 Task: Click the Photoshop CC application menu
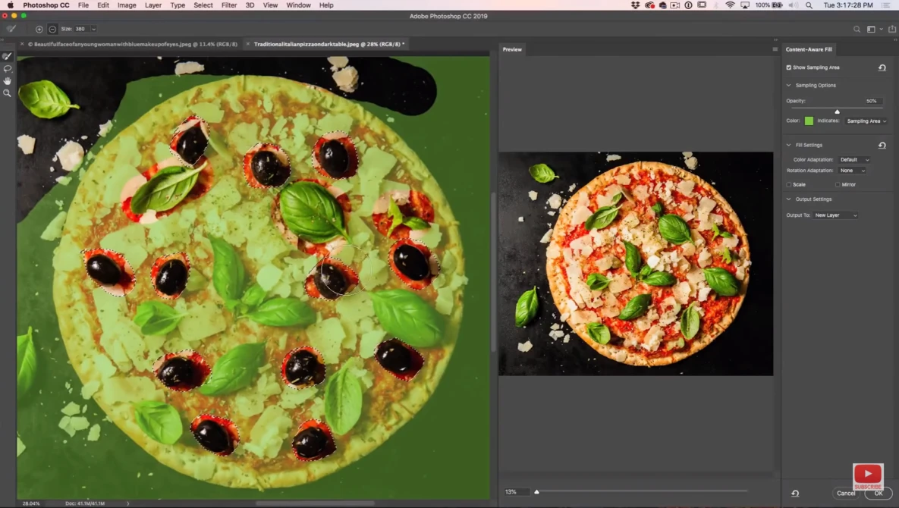click(x=46, y=5)
